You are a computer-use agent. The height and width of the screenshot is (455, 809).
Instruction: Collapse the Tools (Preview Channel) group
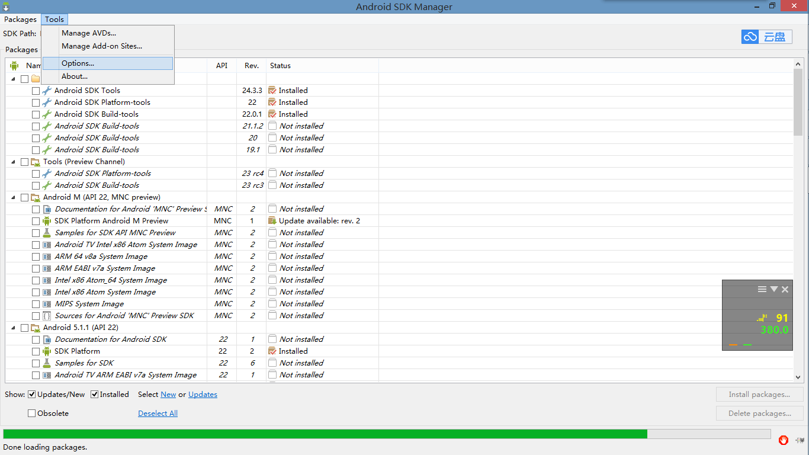click(x=14, y=162)
